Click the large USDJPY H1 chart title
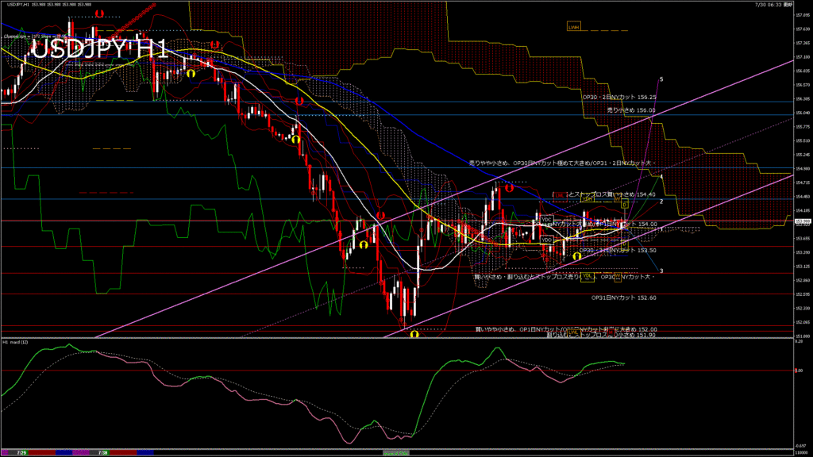This screenshot has width=813, height=457. point(100,49)
